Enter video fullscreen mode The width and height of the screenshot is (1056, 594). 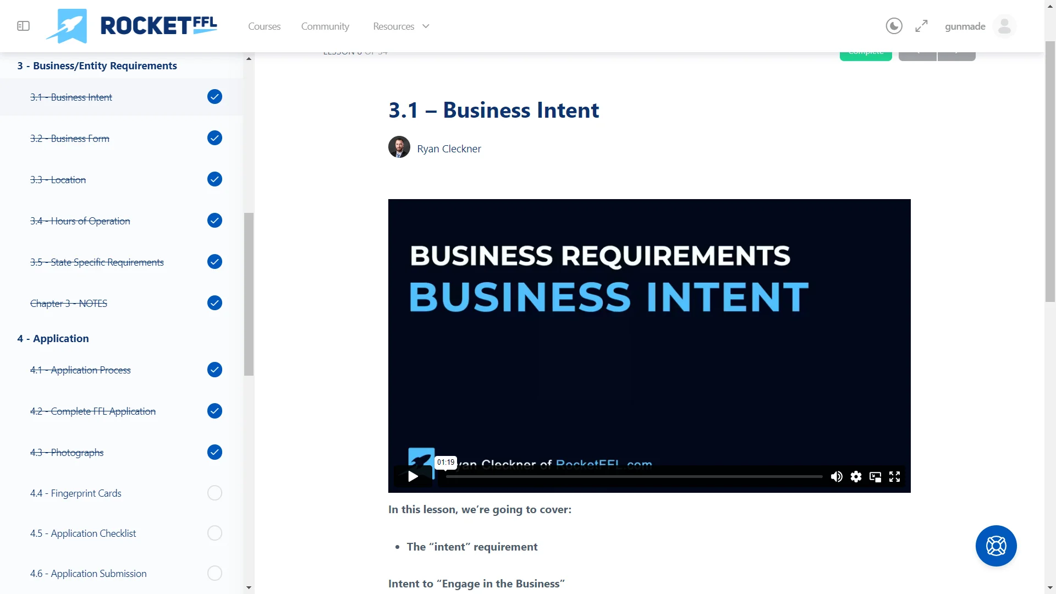point(894,476)
